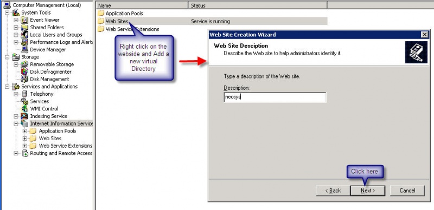Select the Services gear icon
This screenshot has width=434, height=210.
pyautogui.click(x=24, y=101)
